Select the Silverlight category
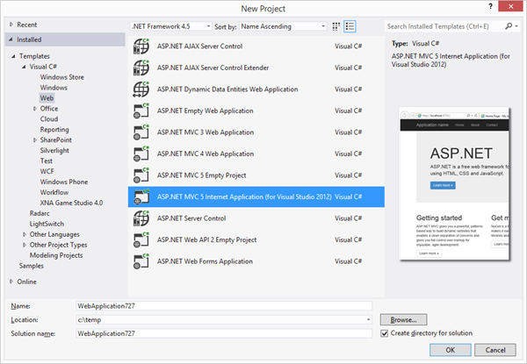The image size is (527, 364). coord(54,151)
